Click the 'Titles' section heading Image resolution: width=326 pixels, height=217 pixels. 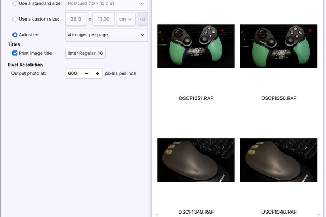[14, 44]
